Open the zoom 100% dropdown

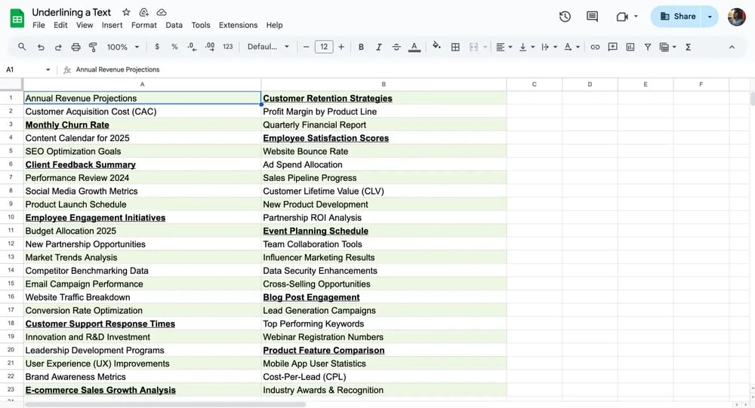click(x=123, y=47)
